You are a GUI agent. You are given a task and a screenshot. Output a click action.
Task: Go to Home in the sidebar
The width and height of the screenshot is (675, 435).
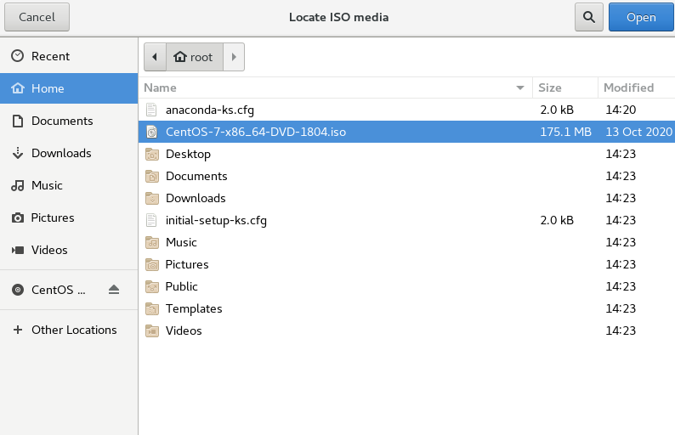pos(69,88)
